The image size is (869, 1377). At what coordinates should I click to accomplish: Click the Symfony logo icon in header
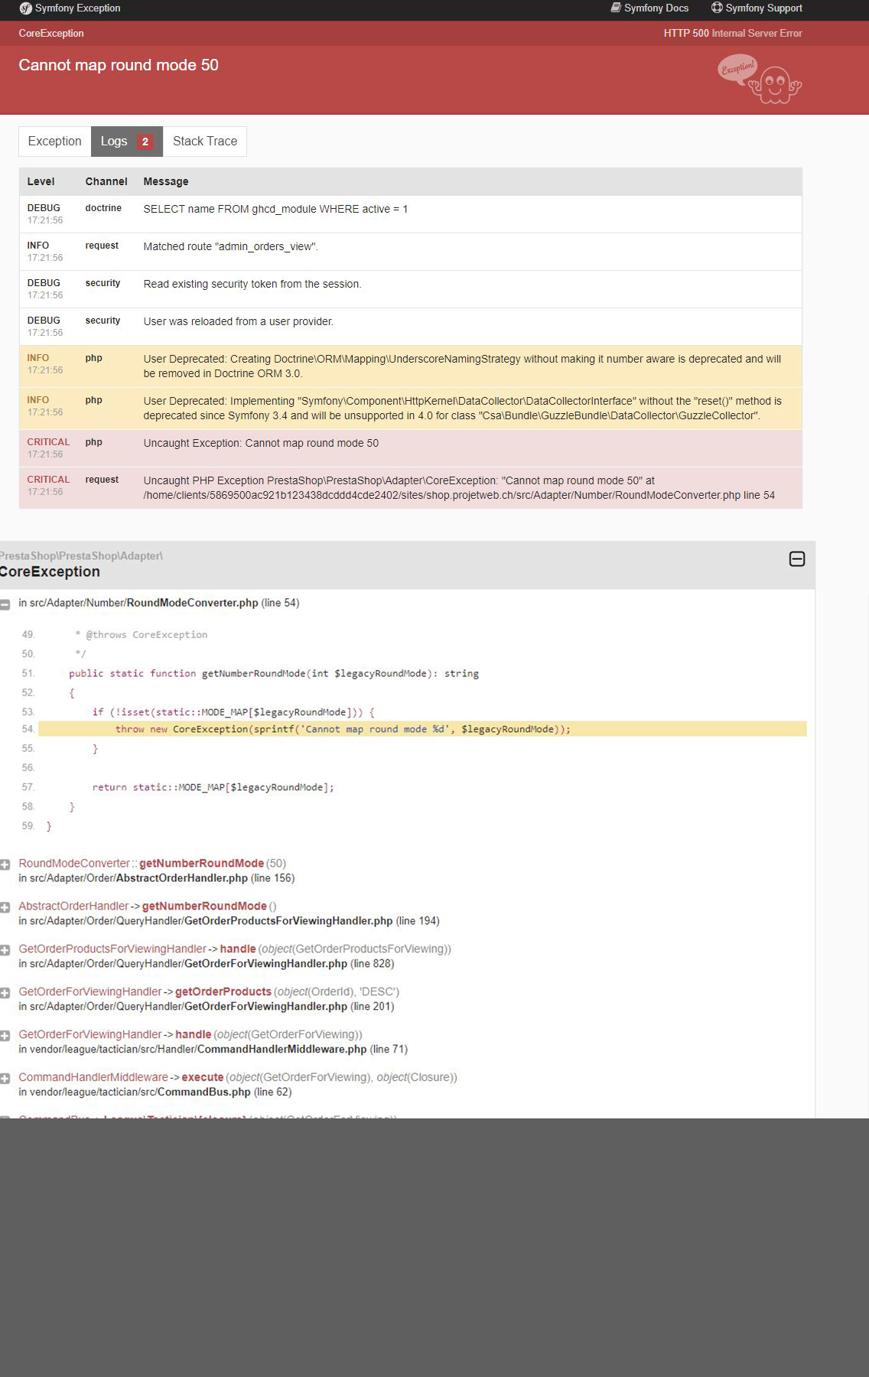[25, 8]
